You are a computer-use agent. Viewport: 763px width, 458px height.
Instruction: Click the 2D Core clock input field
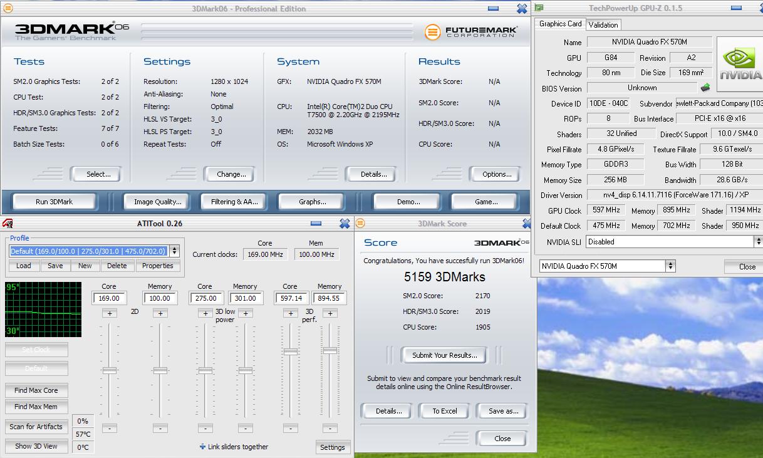coord(109,298)
